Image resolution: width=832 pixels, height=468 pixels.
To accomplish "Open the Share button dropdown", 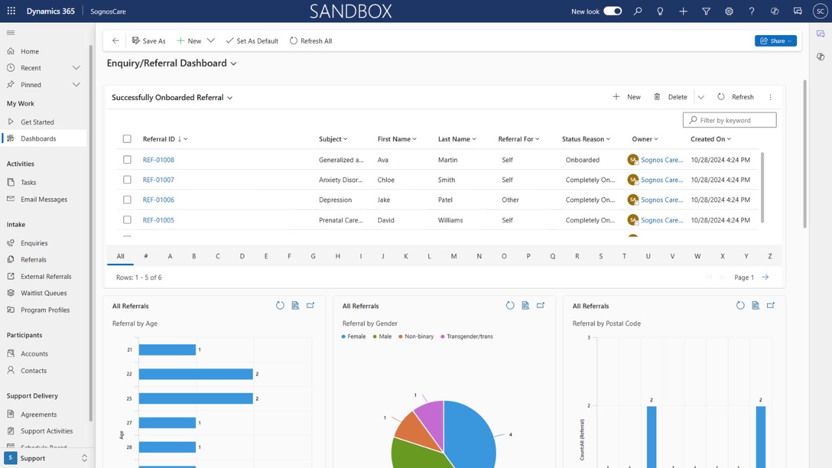I will (x=775, y=41).
